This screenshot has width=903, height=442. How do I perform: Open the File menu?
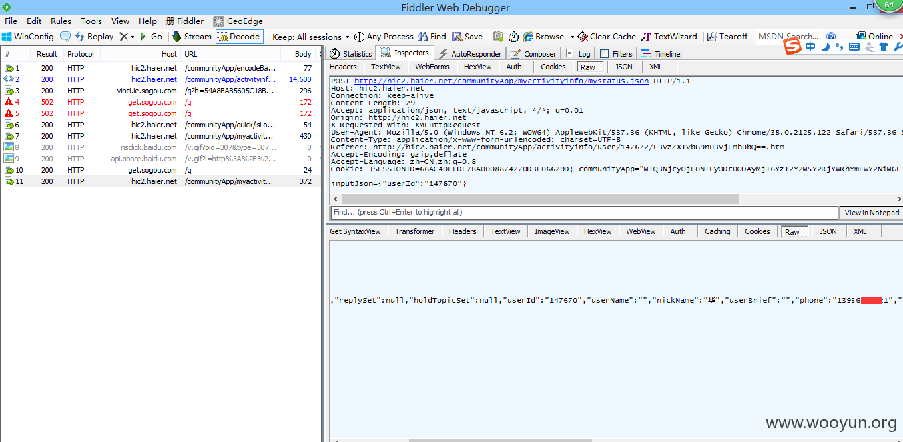(x=11, y=21)
